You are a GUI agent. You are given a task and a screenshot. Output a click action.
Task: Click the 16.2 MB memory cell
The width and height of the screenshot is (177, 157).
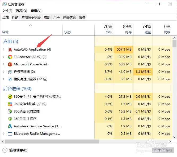124,111
